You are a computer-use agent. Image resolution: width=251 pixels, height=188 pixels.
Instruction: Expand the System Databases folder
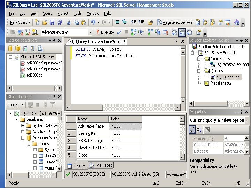tap(23, 126)
